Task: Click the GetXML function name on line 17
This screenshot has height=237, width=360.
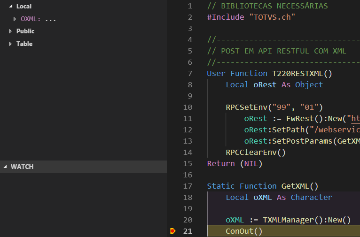Action: coord(295,186)
